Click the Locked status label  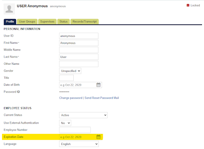click(x=195, y=5)
